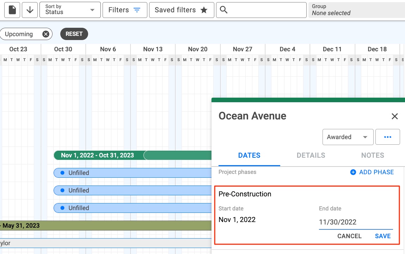Select the Nov 1, 2022 - Oct 31, 2023 project bar
The height and width of the screenshot is (254, 405).
[133, 155]
